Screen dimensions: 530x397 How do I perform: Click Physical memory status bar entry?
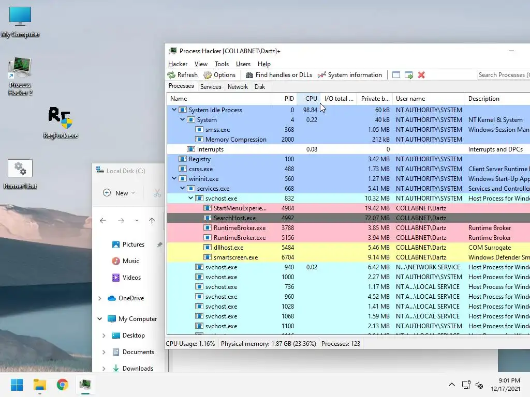click(x=269, y=344)
